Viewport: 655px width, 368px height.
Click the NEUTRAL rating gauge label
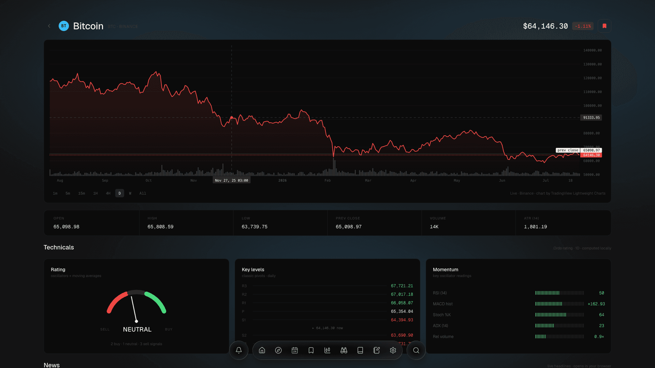coord(137,329)
